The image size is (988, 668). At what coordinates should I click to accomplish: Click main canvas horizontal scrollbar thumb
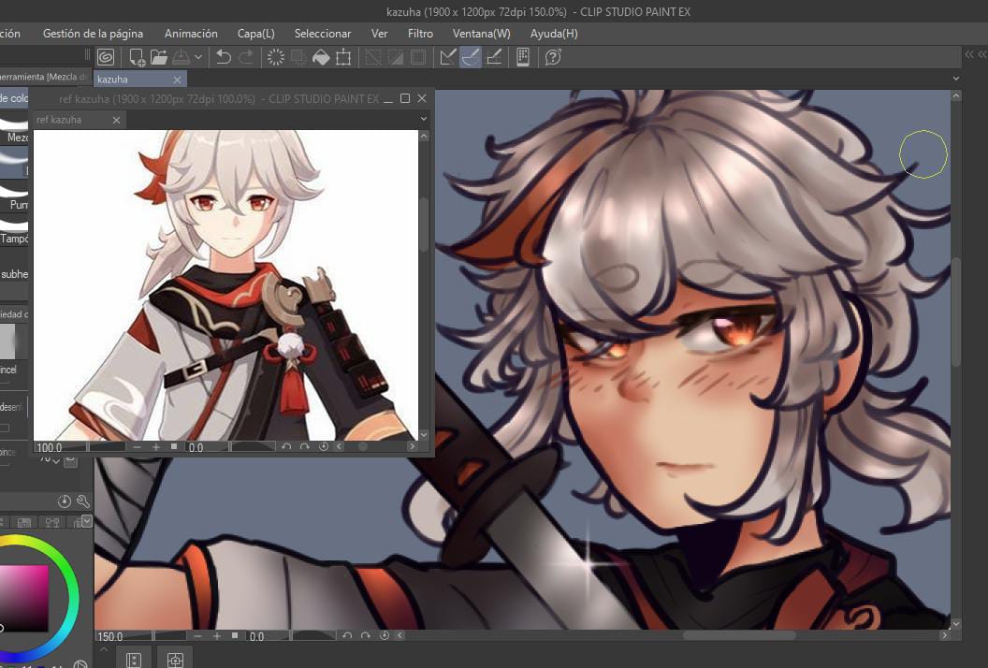click(739, 635)
